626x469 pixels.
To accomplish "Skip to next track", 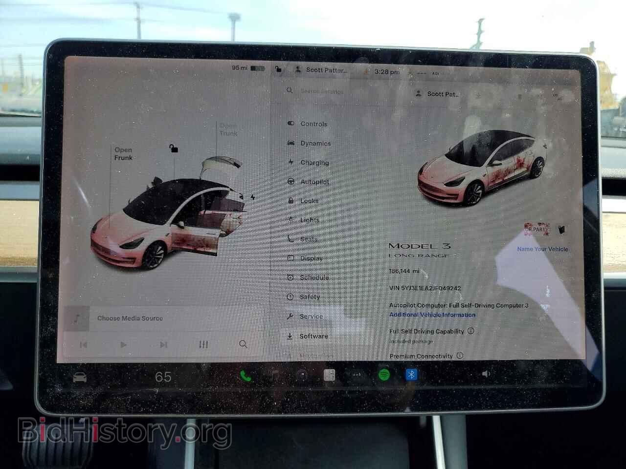I will (x=163, y=344).
